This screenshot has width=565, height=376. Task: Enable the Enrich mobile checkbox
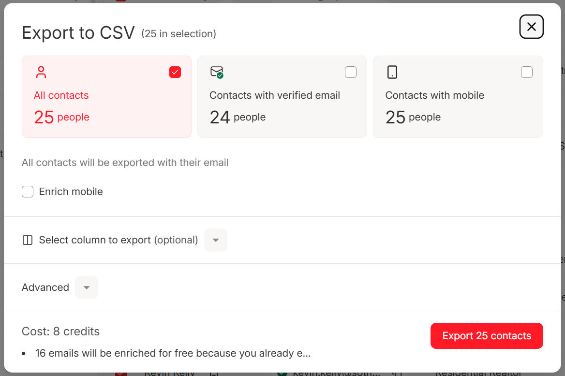point(28,192)
